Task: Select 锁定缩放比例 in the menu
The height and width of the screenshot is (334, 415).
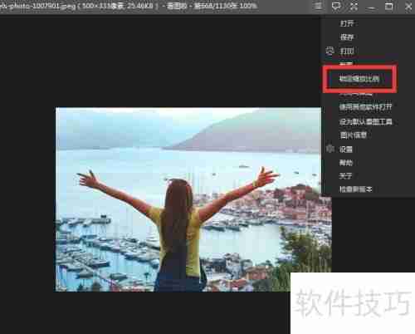Action: point(359,79)
